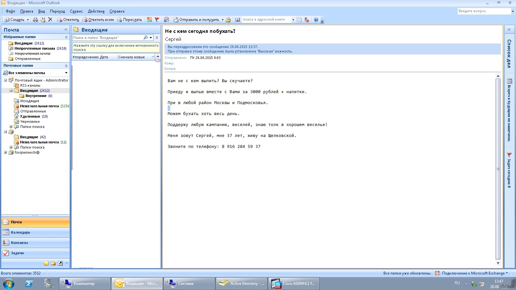Image resolution: width=516 pixels, height=290 pixels.
Task: Open the address book icon
Action: pyautogui.click(x=237, y=20)
